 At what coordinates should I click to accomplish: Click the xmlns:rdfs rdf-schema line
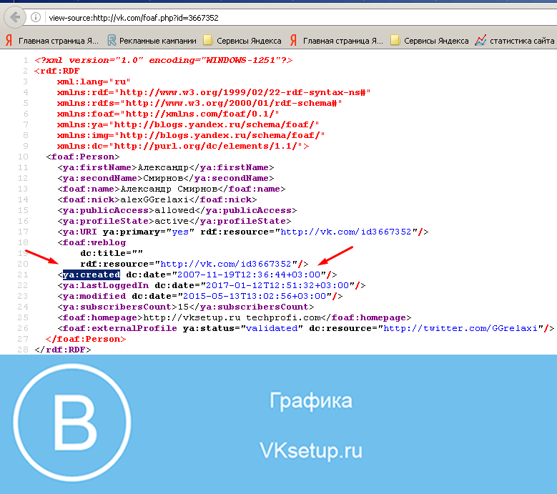coord(199,104)
